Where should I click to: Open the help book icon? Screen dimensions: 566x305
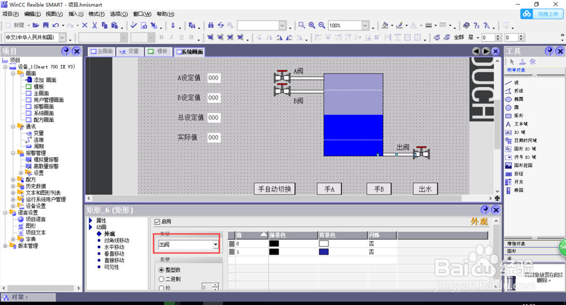point(466,25)
